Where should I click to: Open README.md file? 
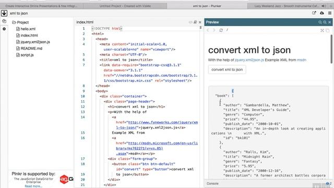click(x=29, y=49)
